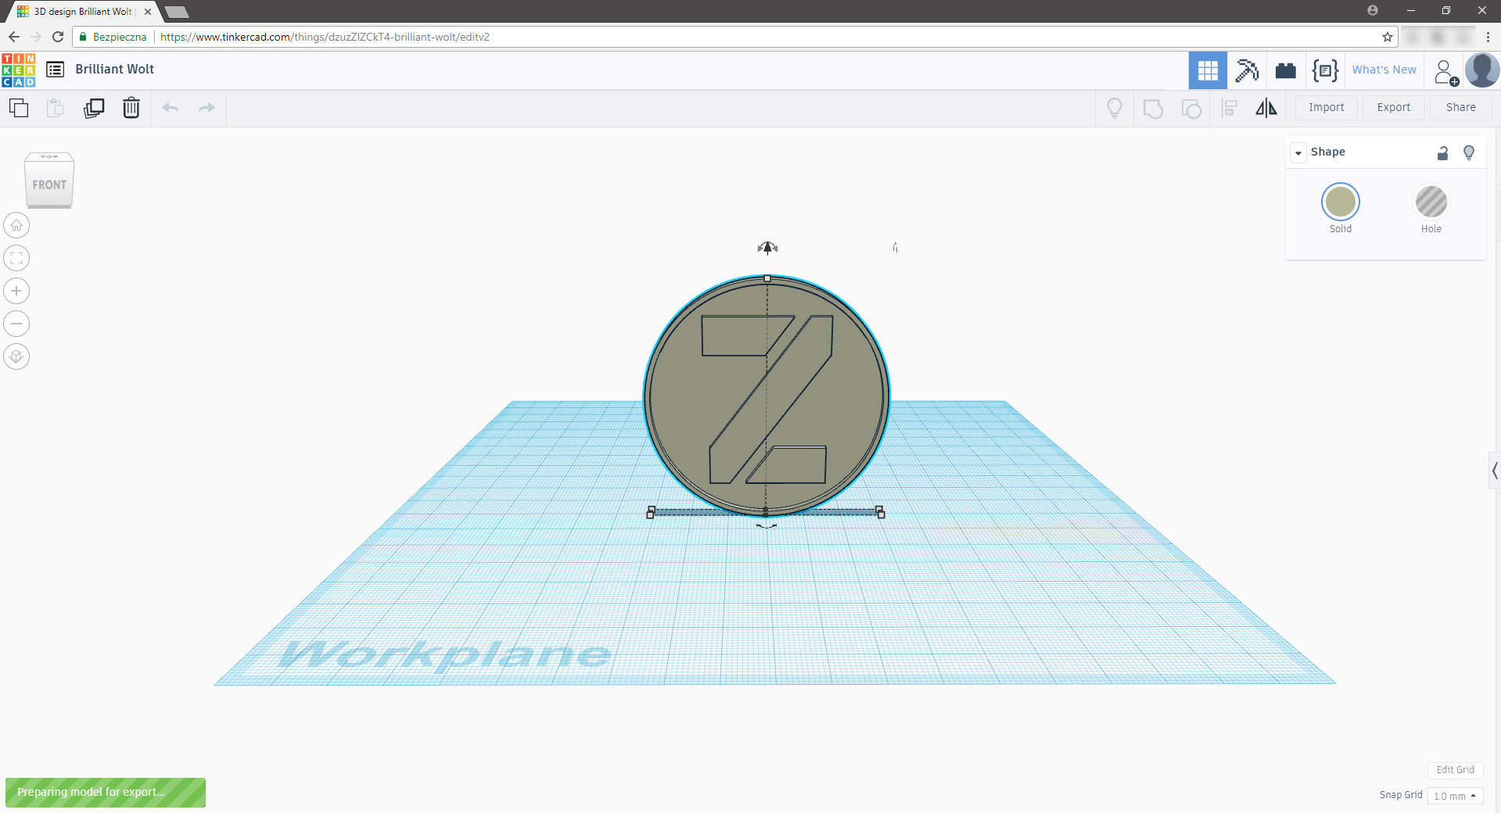The image size is (1501, 813).
Task: Delete the selected shape with trash icon
Action: click(x=131, y=108)
